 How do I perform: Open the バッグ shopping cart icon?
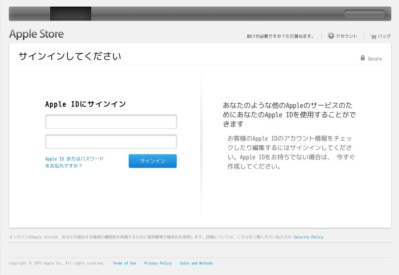pos(373,37)
